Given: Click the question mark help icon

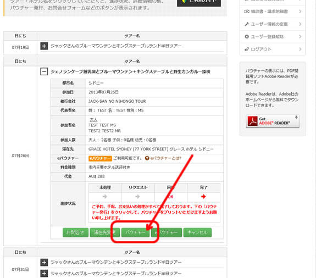Looking at the screenshot, I should [x=147, y=158].
